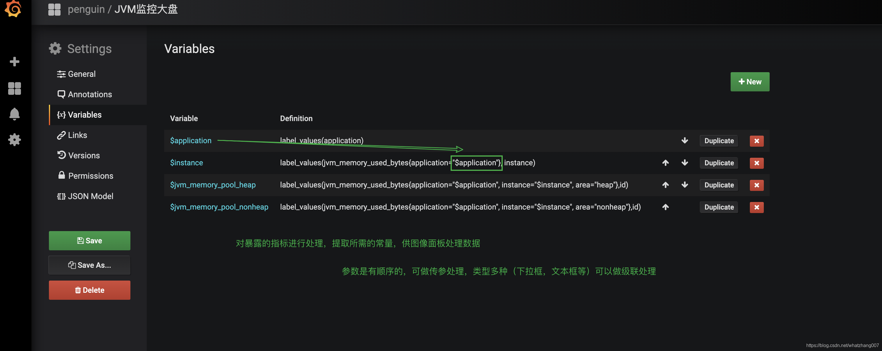Go to the Versions settings section

pos(84,155)
